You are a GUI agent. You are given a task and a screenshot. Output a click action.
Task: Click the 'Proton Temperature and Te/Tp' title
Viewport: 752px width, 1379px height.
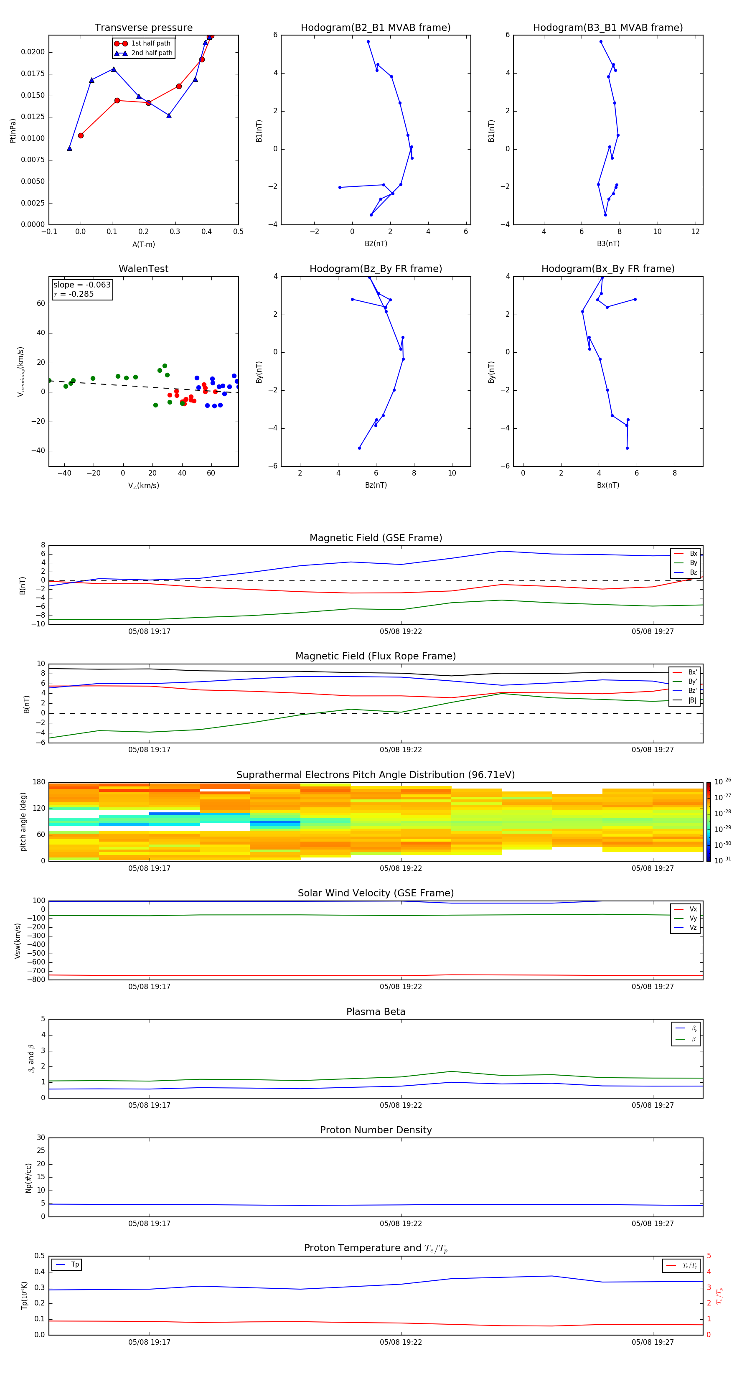coord(376,1248)
